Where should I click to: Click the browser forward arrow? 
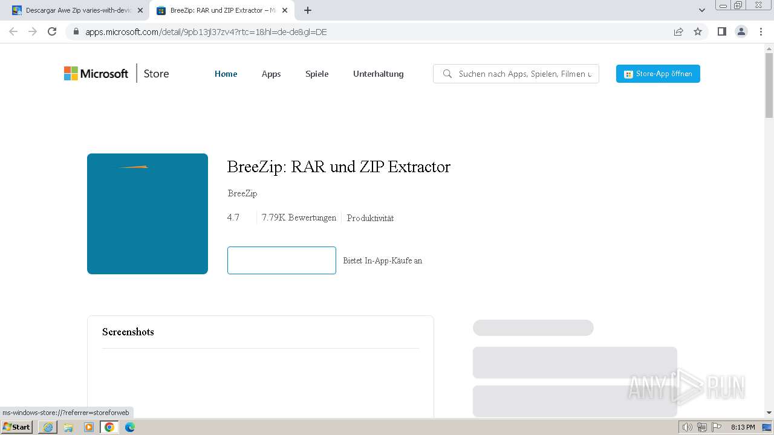tap(33, 31)
